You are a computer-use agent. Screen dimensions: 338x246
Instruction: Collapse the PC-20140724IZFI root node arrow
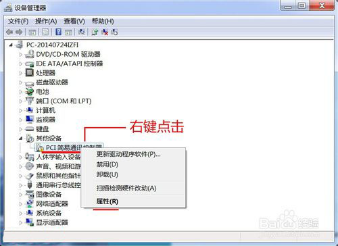[x=11, y=45]
